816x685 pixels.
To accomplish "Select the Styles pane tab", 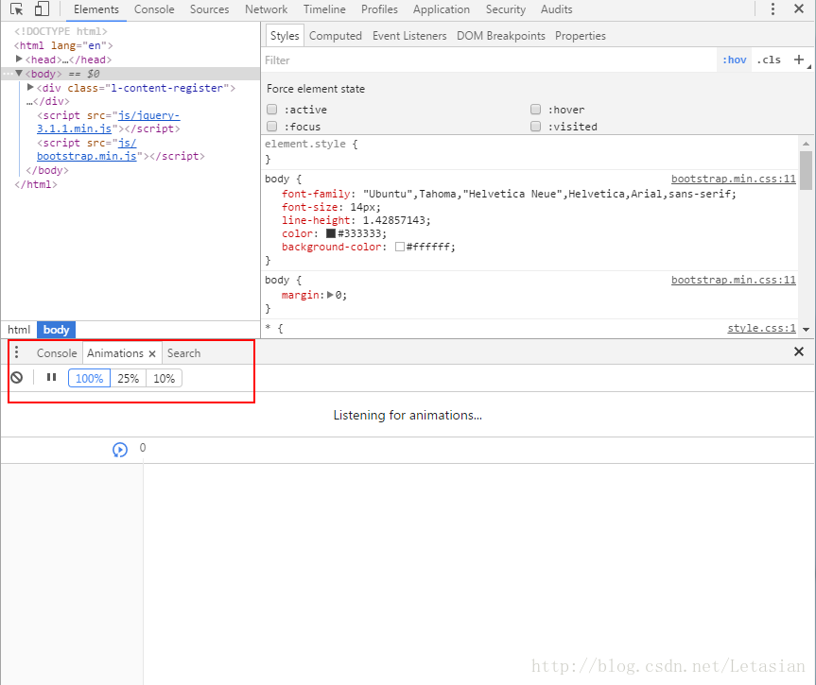I will pos(285,36).
